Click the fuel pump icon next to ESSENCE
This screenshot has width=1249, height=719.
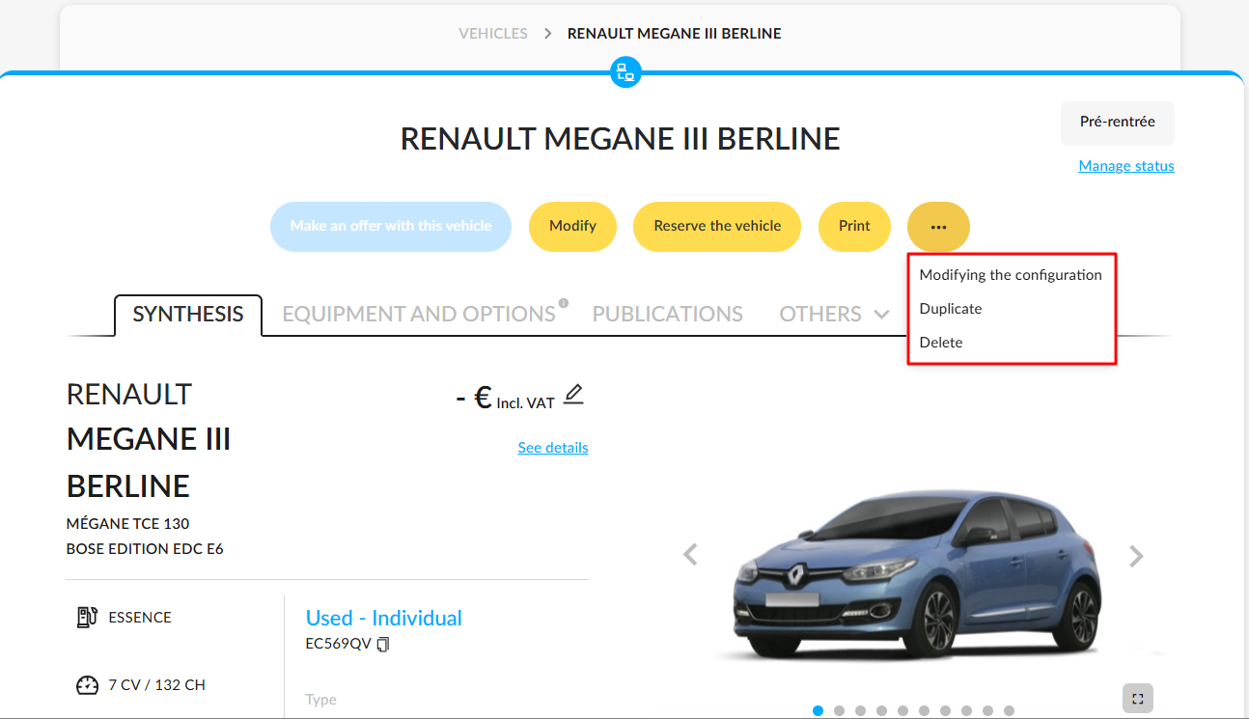pyautogui.click(x=86, y=616)
